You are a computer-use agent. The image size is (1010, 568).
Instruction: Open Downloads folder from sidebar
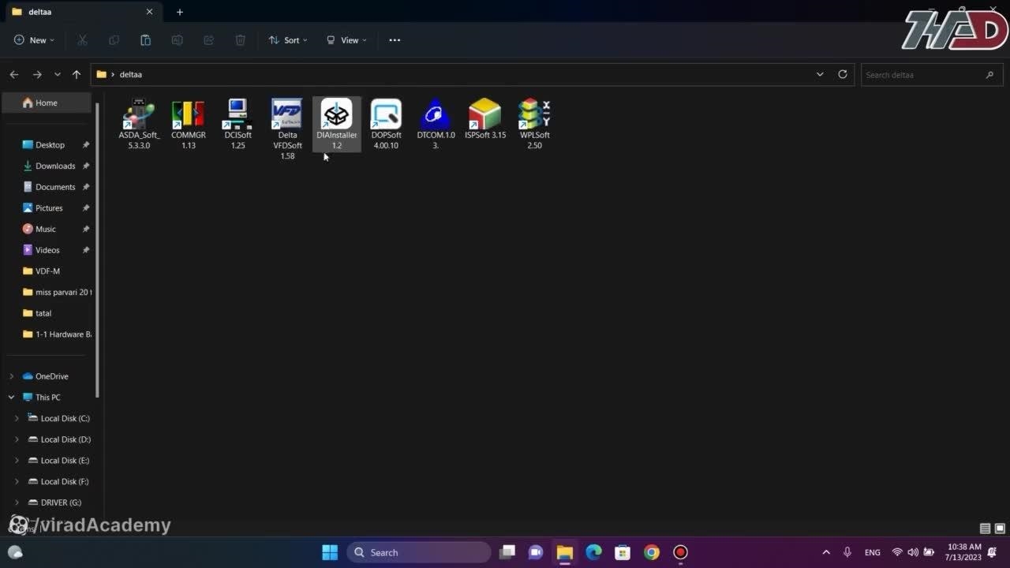(x=54, y=166)
